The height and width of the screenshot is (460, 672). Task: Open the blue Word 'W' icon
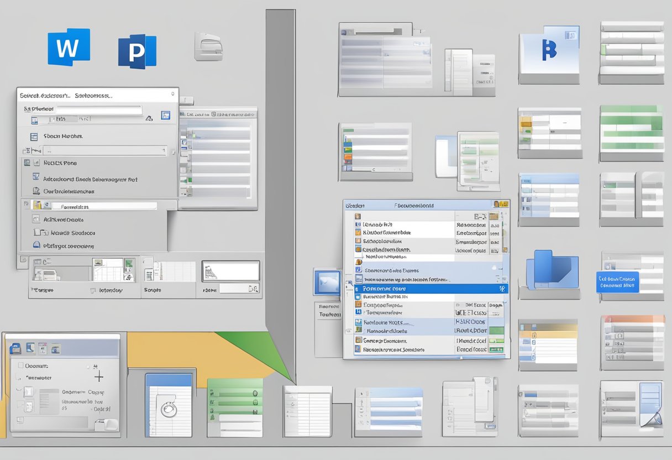(69, 48)
